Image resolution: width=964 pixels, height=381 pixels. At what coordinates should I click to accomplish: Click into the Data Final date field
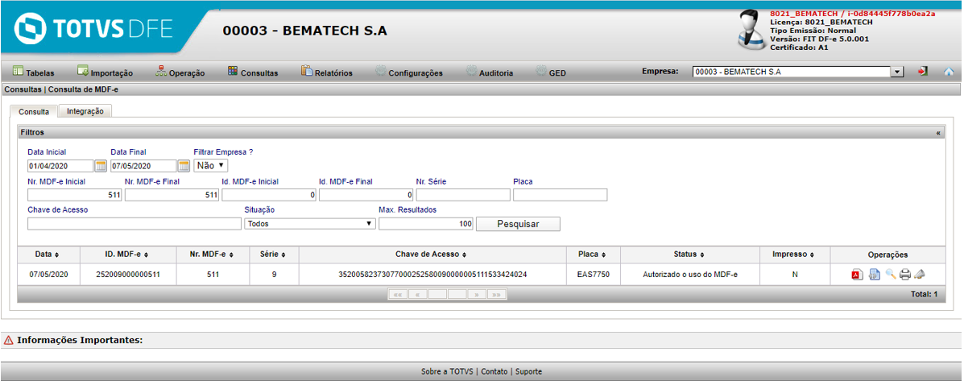(x=143, y=166)
